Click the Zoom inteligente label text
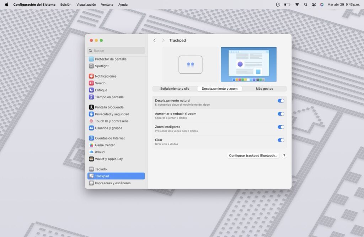364x237 pixels. tap(168, 127)
